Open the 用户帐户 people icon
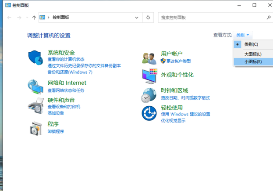Image resolution: width=273 pixels, height=191 pixels. pyautogui.click(x=149, y=58)
